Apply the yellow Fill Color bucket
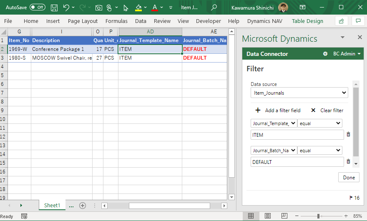This screenshot has height=221, width=367. 138,8
